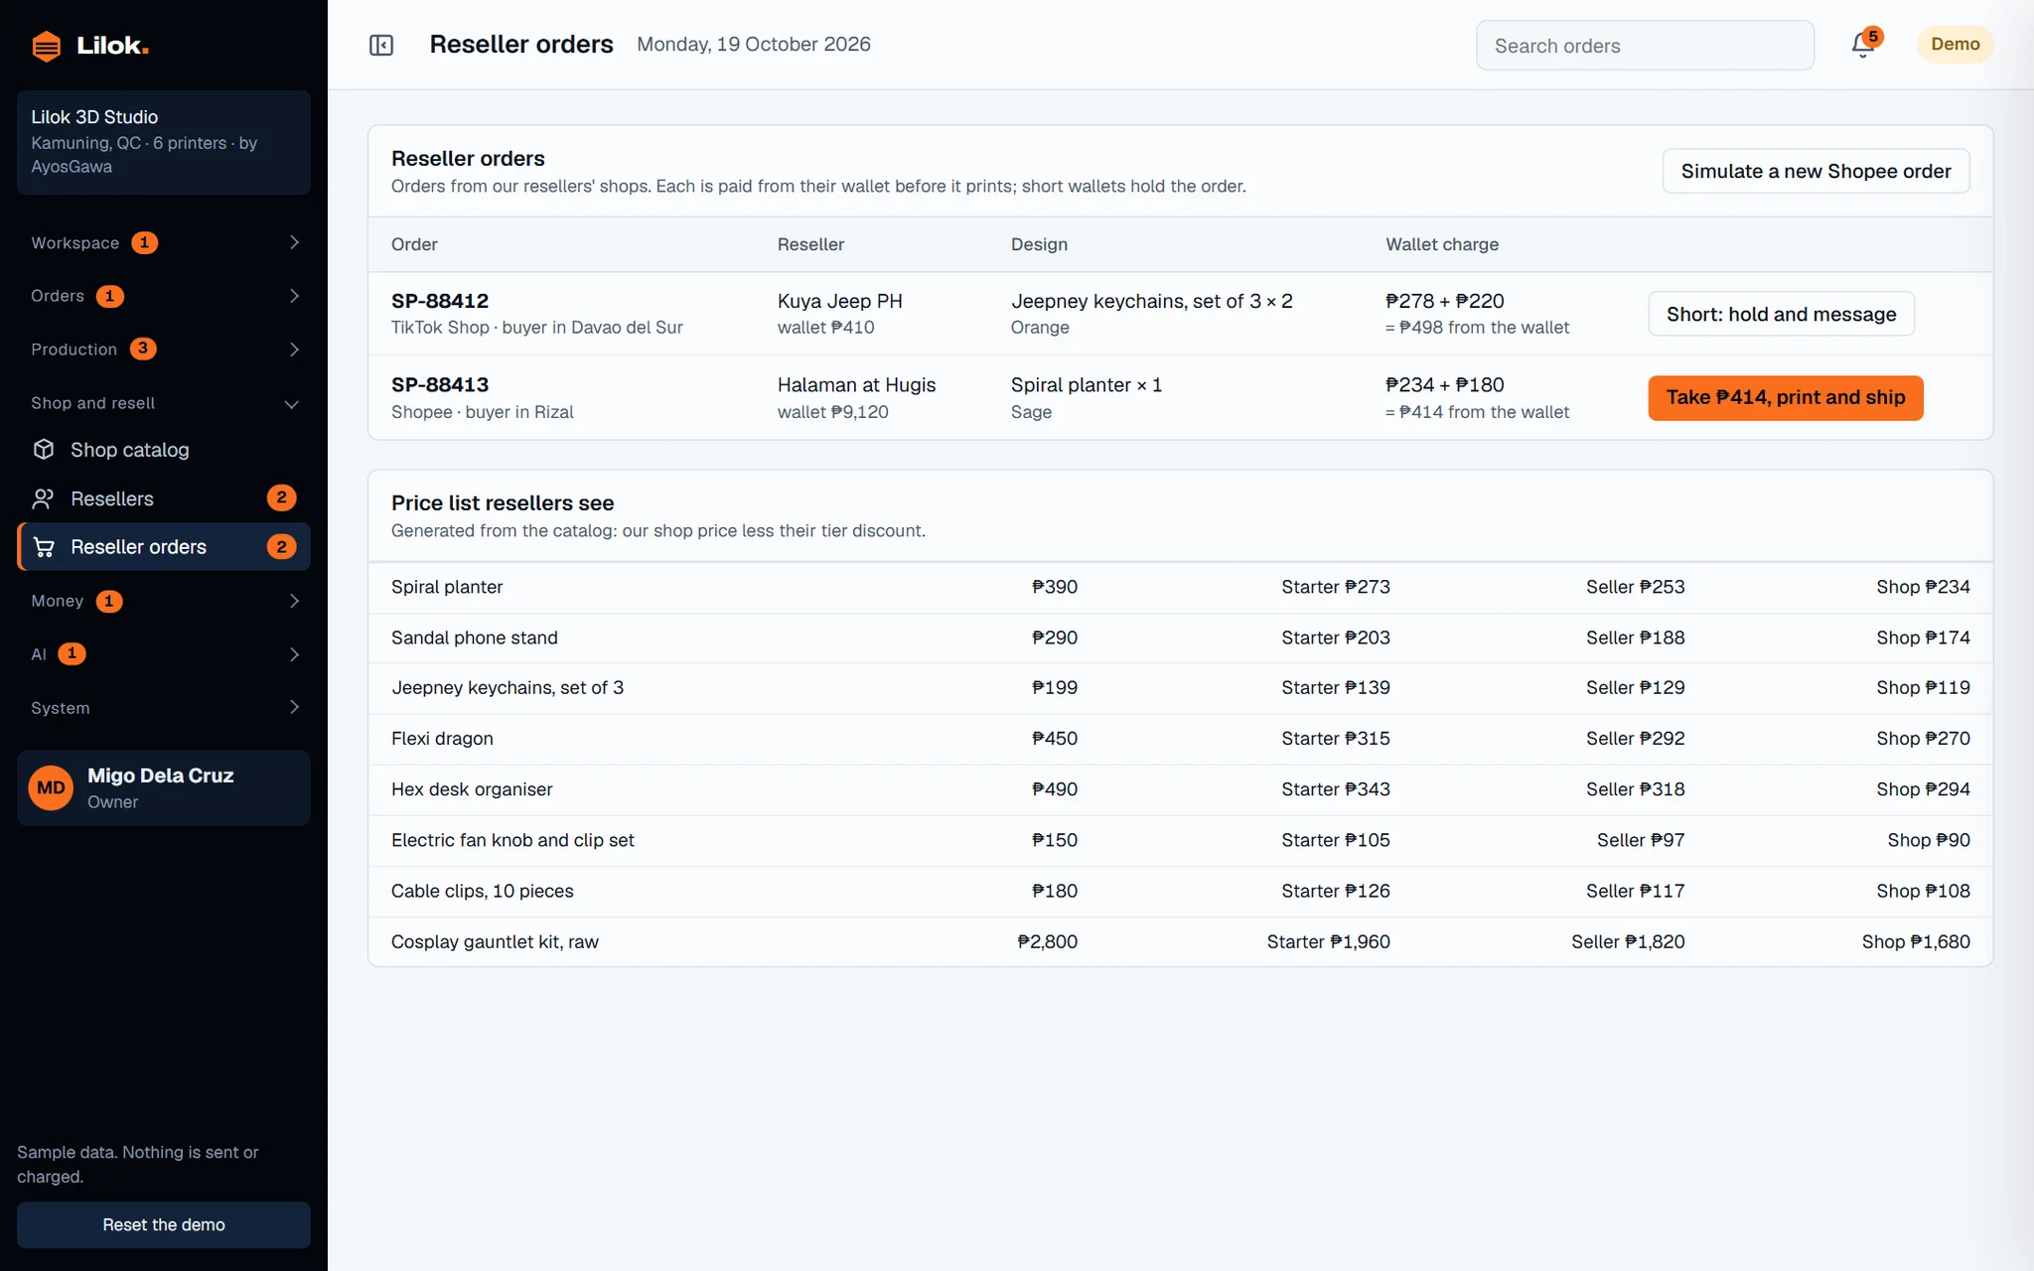Click reseller Kuya Jeep PH
Viewport: 2034px width, 1271px height.
(839, 301)
